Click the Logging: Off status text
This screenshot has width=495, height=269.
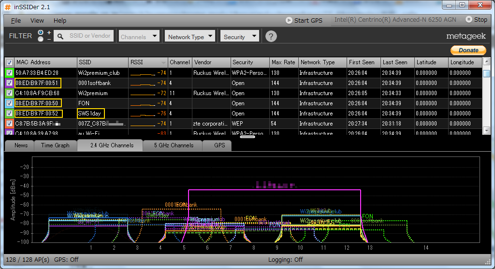tap(285, 259)
